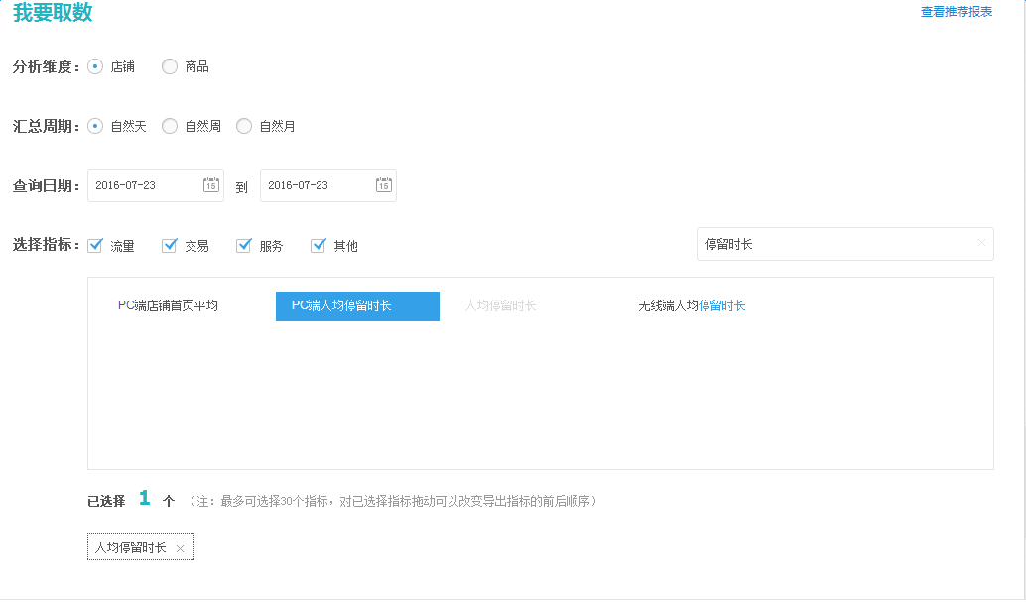
Task: Toggle the 其他 indicator checkbox
Action: (319, 245)
